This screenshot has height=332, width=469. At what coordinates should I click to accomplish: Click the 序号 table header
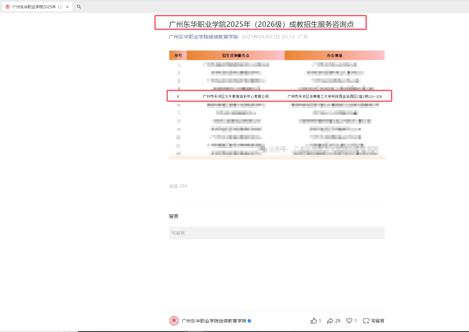click(178, 55)
